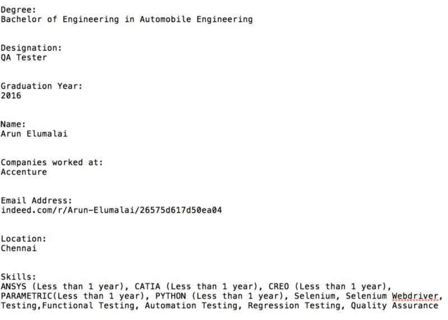Click "Quality Assurance" at the skills end
The image size is (448, 320).
(x=394, y=305)
